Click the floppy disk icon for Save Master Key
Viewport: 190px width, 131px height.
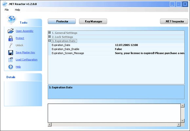click(11, 53)
